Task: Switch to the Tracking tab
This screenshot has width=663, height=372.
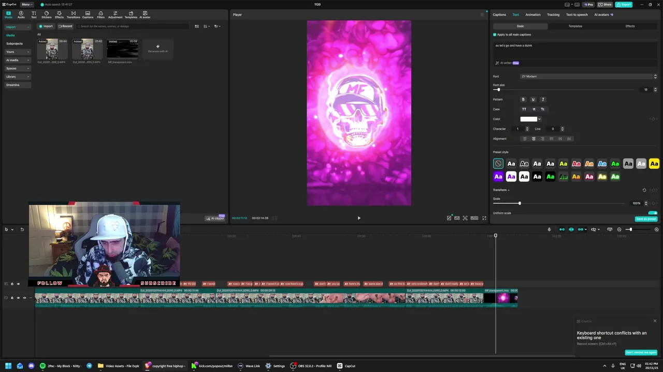Action: click(553, 14)
